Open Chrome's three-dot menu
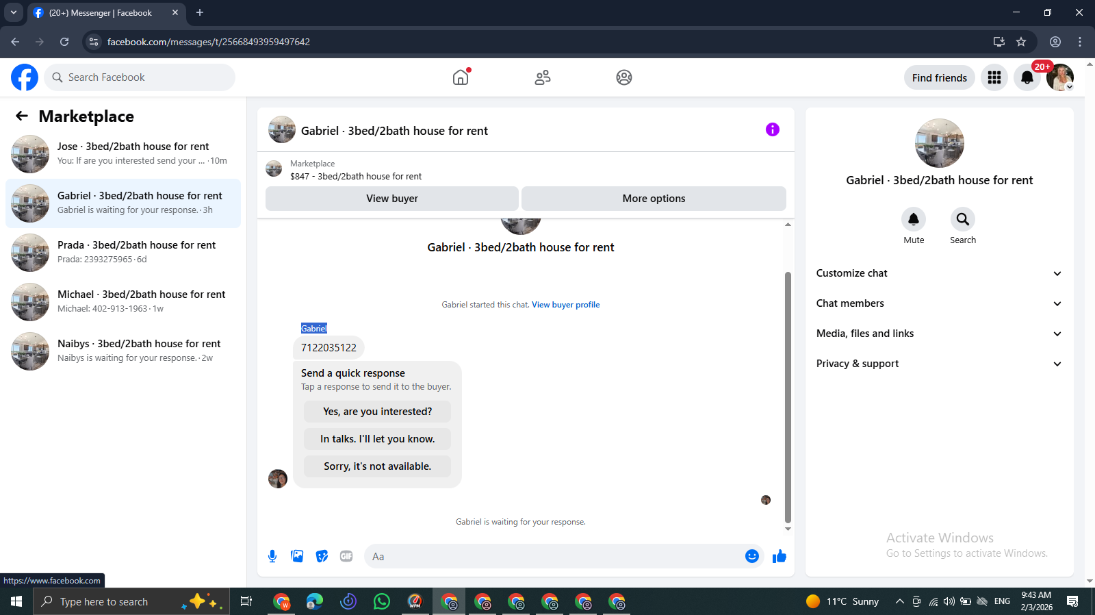The height and width of the screenshot is (615, 1095). (1080, 42)
